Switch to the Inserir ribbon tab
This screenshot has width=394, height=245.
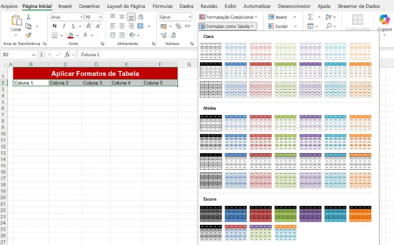[x=65, y=6]
